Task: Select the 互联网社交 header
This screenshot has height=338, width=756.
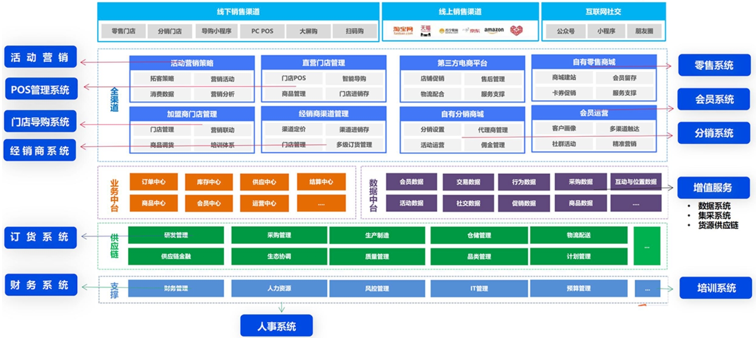Action: (x=603, y=12)
